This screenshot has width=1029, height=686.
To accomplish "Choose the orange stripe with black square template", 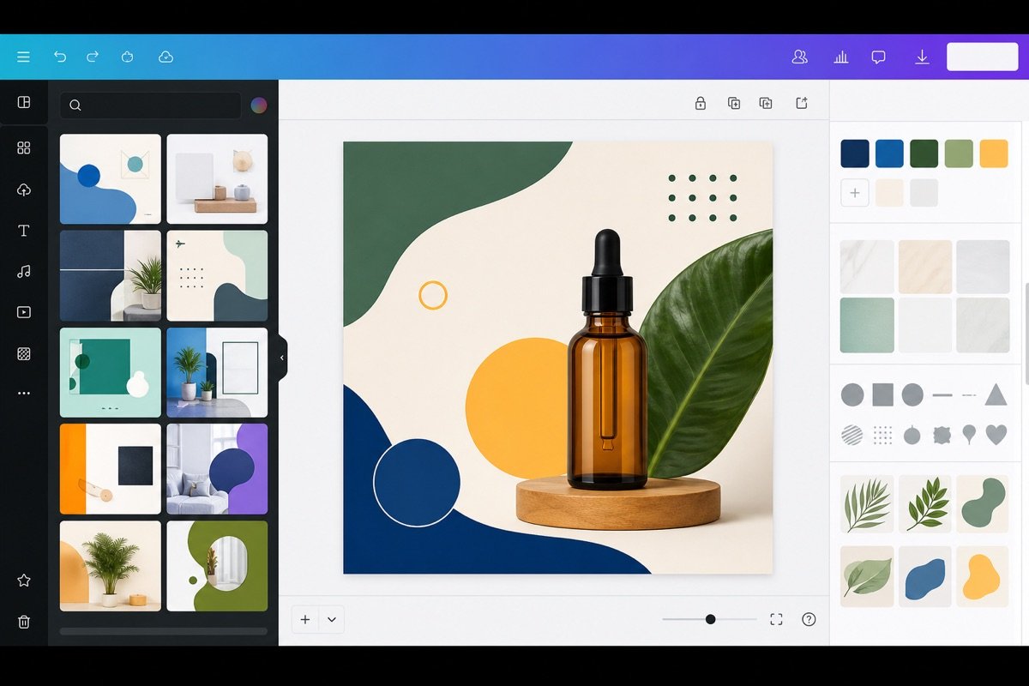I will click(111, 469).
